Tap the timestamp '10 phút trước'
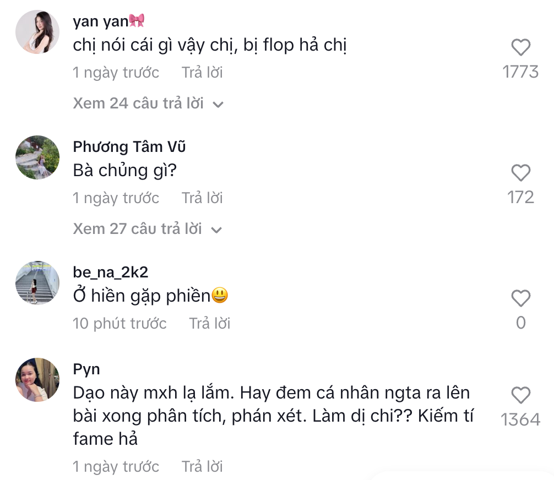 [x=120, y=323]
